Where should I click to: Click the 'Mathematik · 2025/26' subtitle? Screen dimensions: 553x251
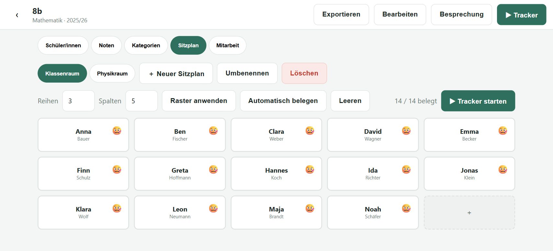click(60, 20)
